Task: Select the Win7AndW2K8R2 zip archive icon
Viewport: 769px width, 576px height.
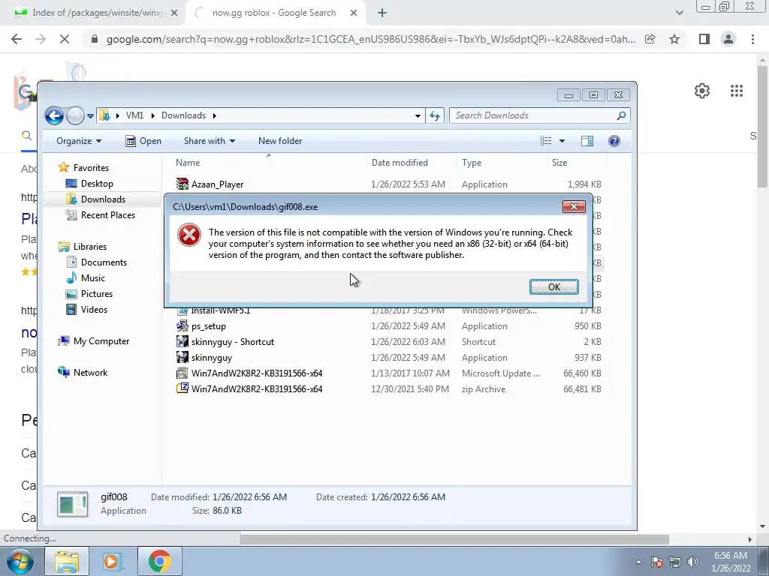Action: tap(182, 389)
